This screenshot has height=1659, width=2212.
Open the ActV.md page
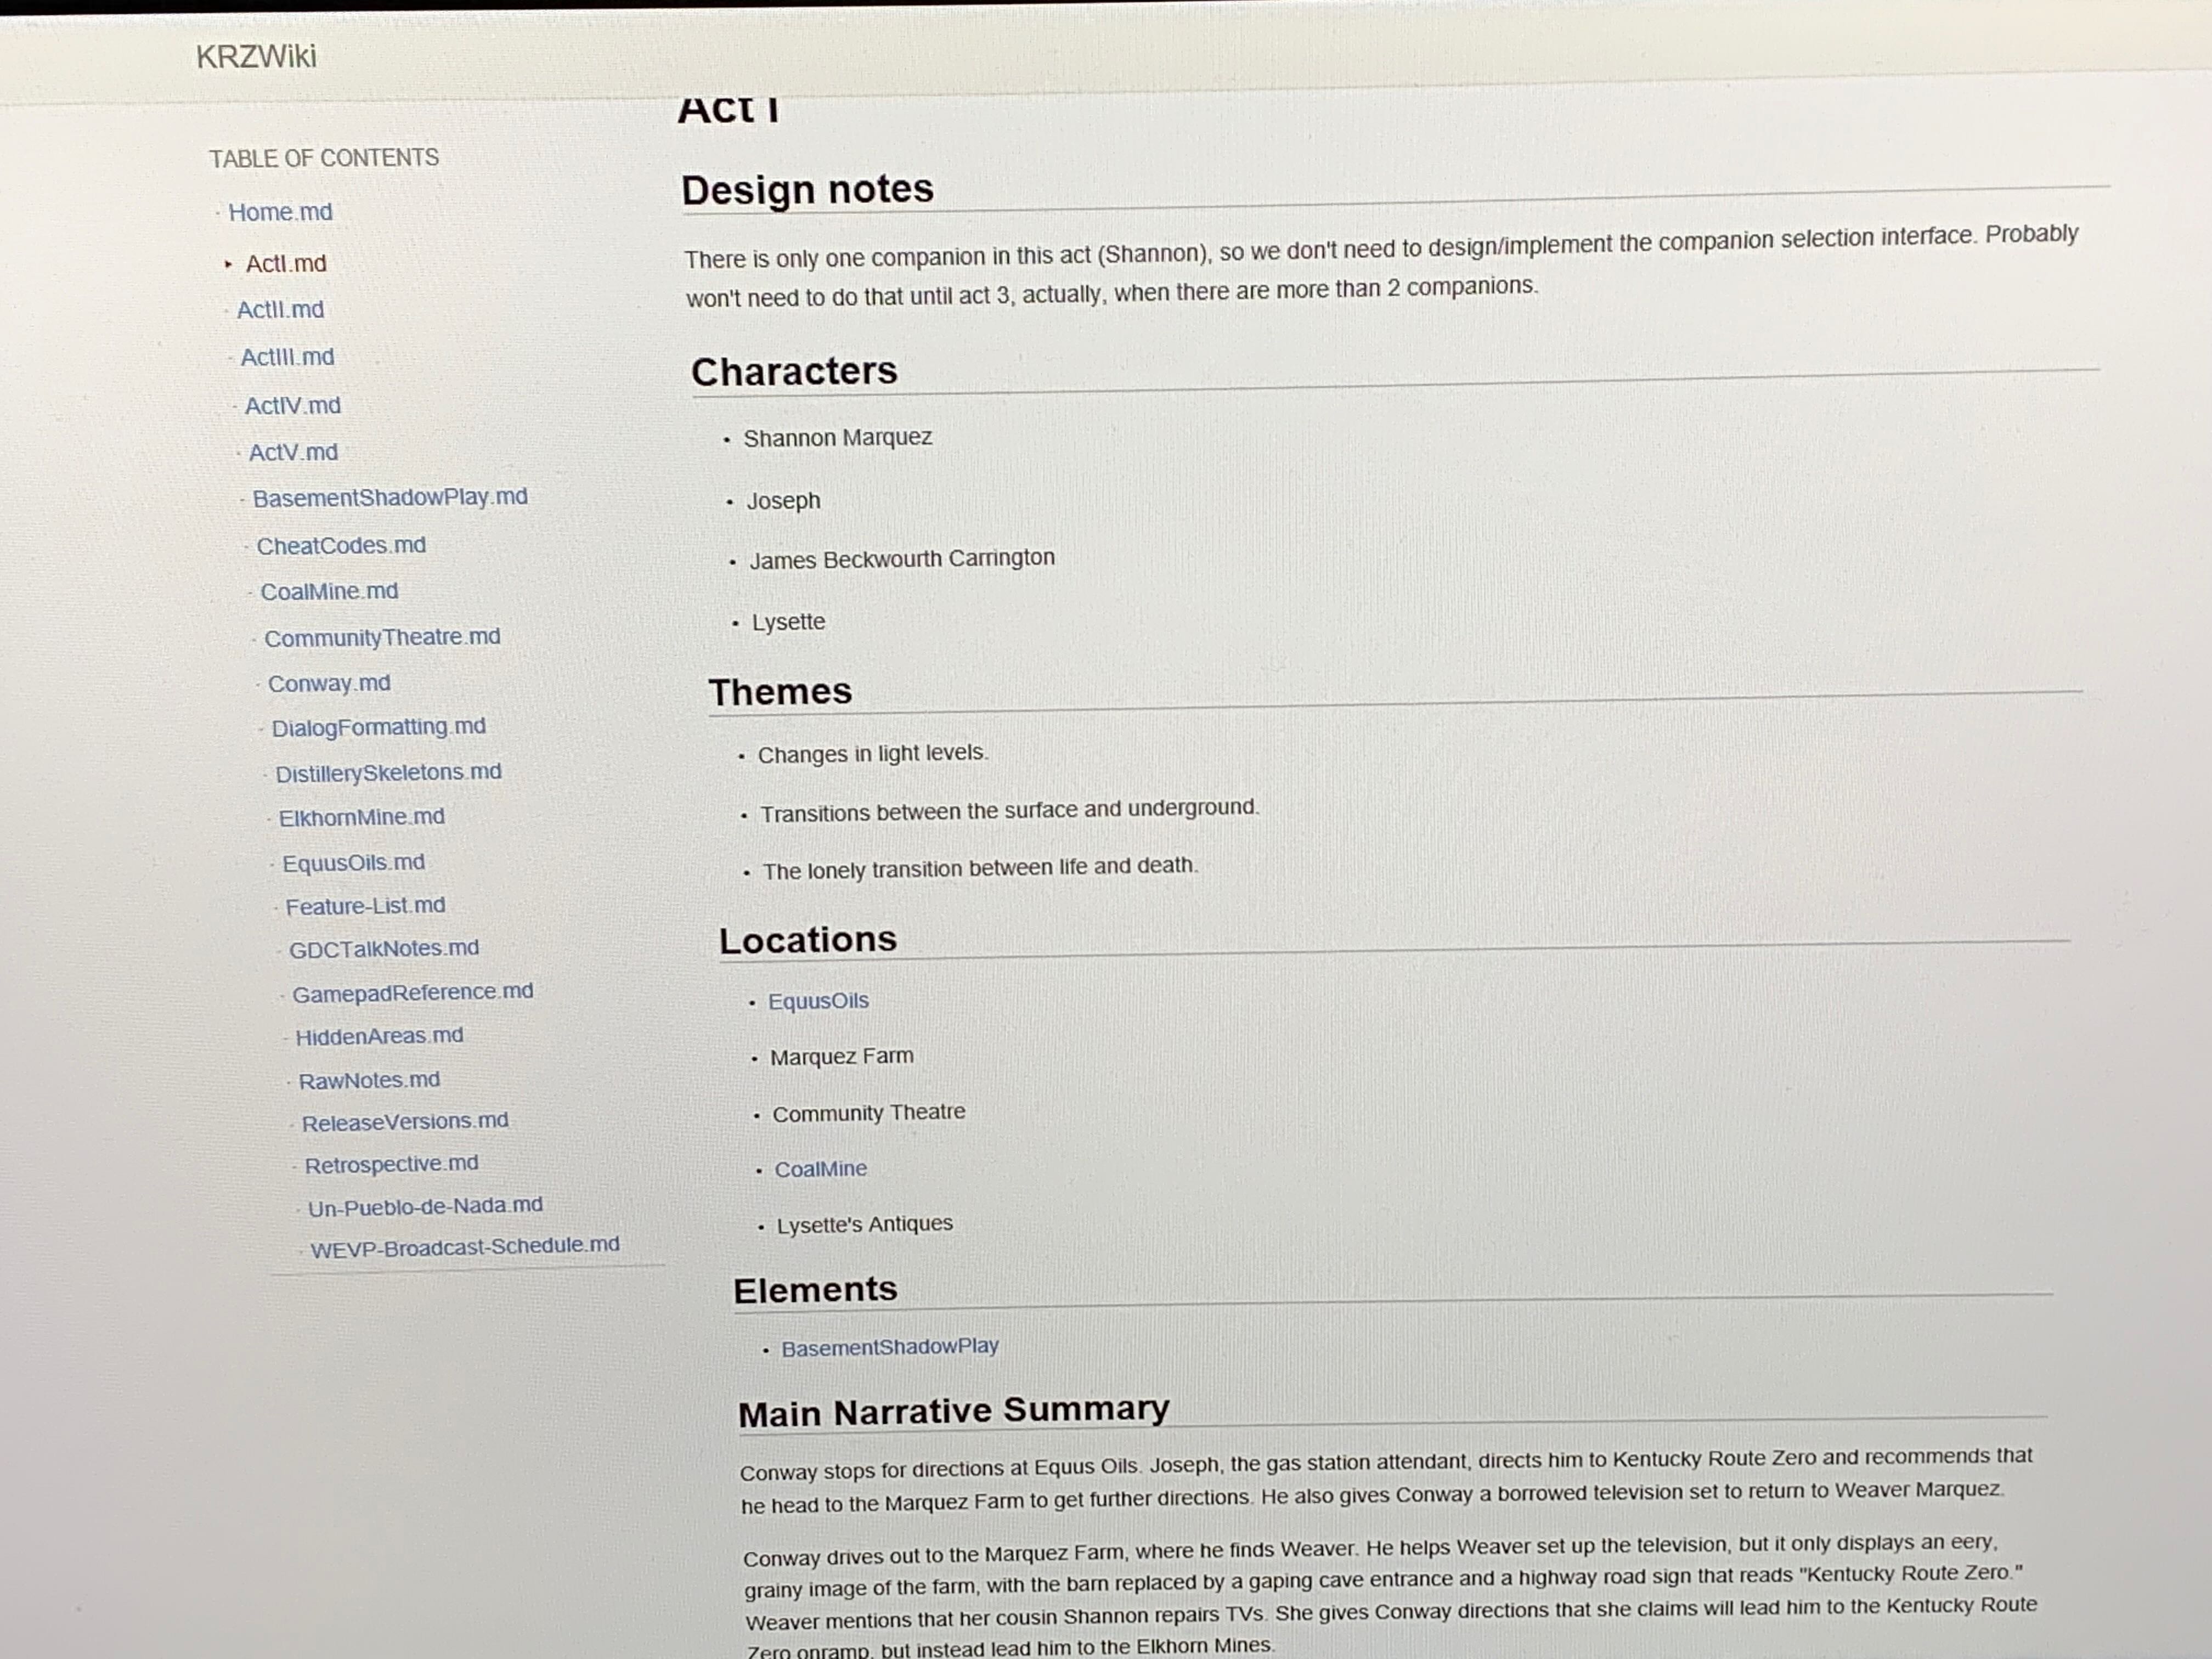coord(293,452)
